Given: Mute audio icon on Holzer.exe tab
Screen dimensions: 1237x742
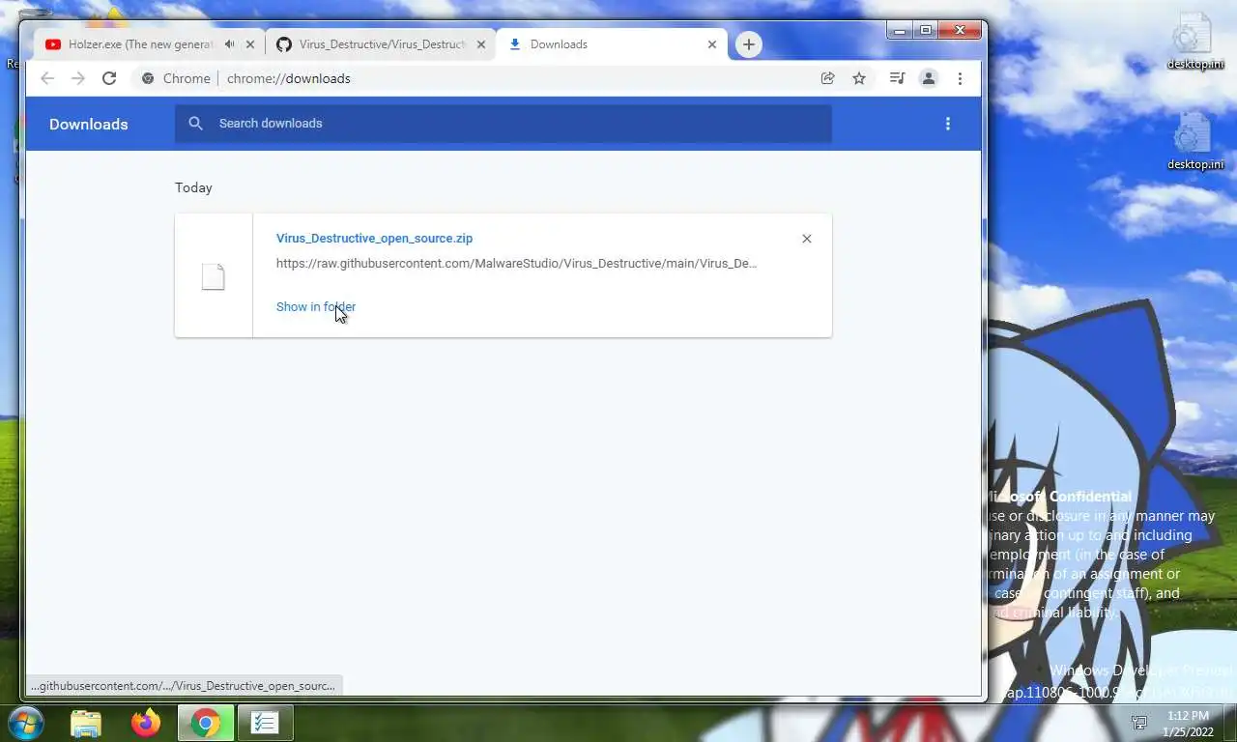Looking at the screenshot, I should [x=229, y=44].
